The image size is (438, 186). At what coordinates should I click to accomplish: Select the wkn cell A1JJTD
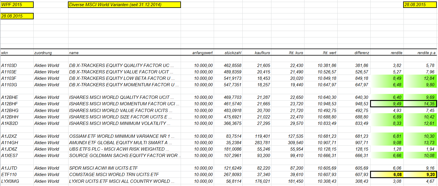(17, 168)
